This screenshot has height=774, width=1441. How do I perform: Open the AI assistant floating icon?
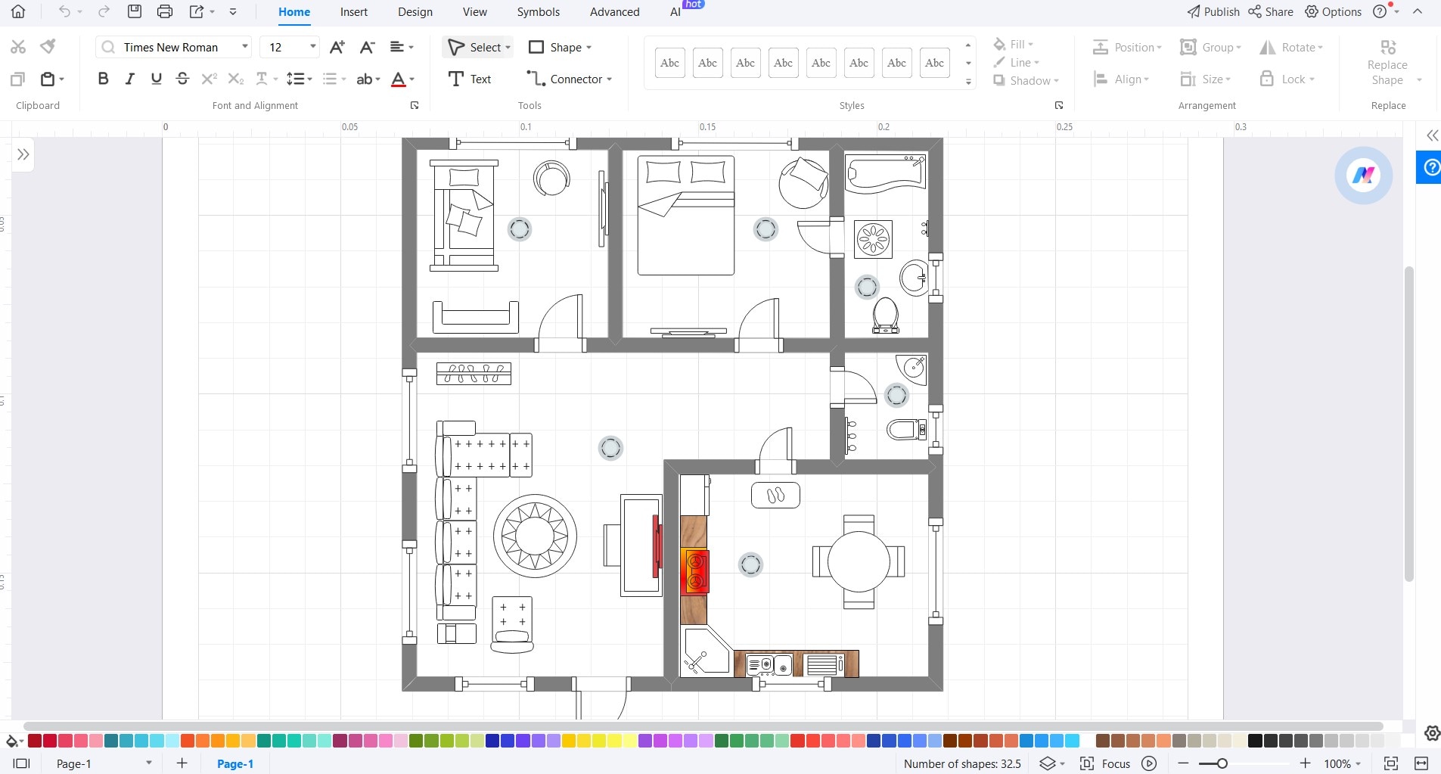[1364, 176]
